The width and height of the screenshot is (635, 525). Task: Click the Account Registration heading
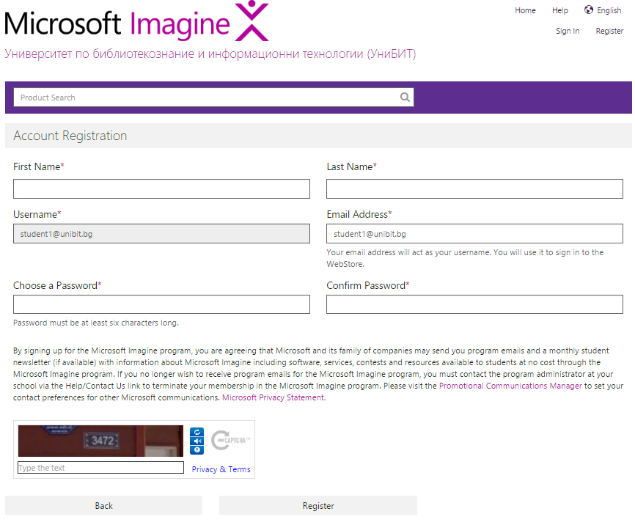(x=70, y=136)
